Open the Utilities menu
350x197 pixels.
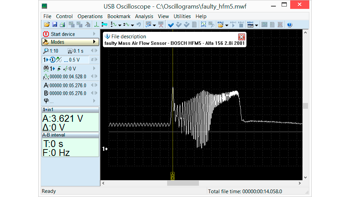coord(182,16)
